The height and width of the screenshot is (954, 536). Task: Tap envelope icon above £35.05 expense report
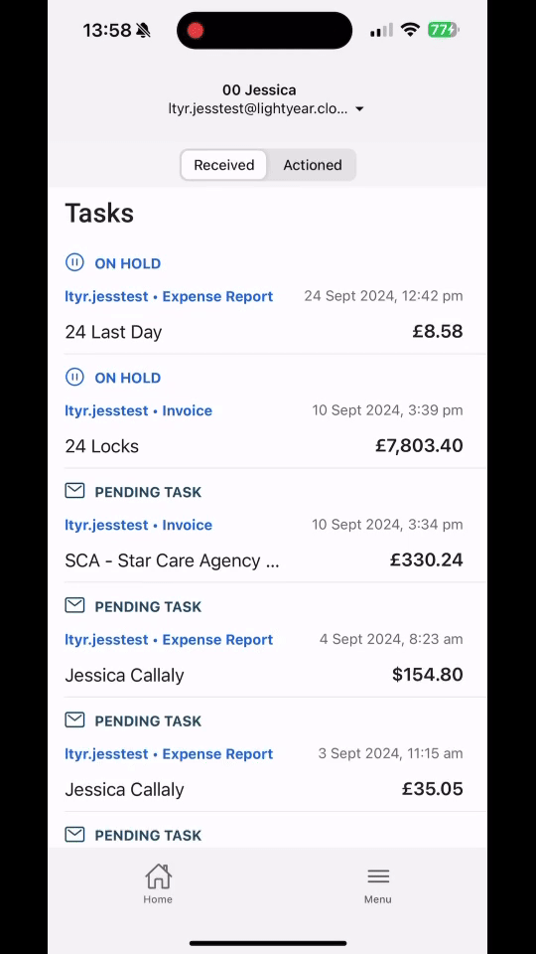click(74, 719)
